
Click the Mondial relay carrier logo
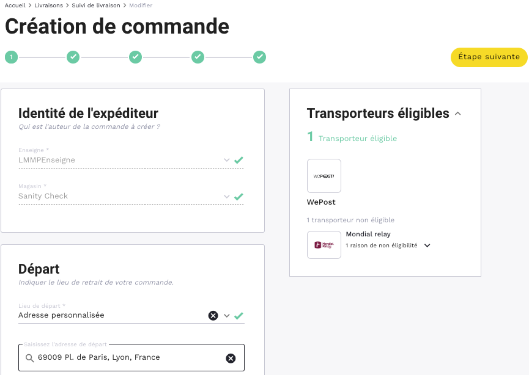click(x=324, y=245)
